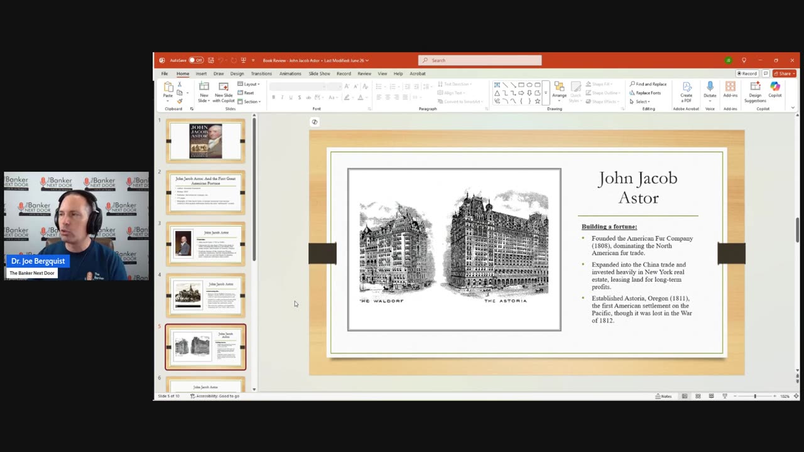The height and width of the screenshot is (452, 804).
Task: Open the Comments pane icon
Action: pos(766,73)
